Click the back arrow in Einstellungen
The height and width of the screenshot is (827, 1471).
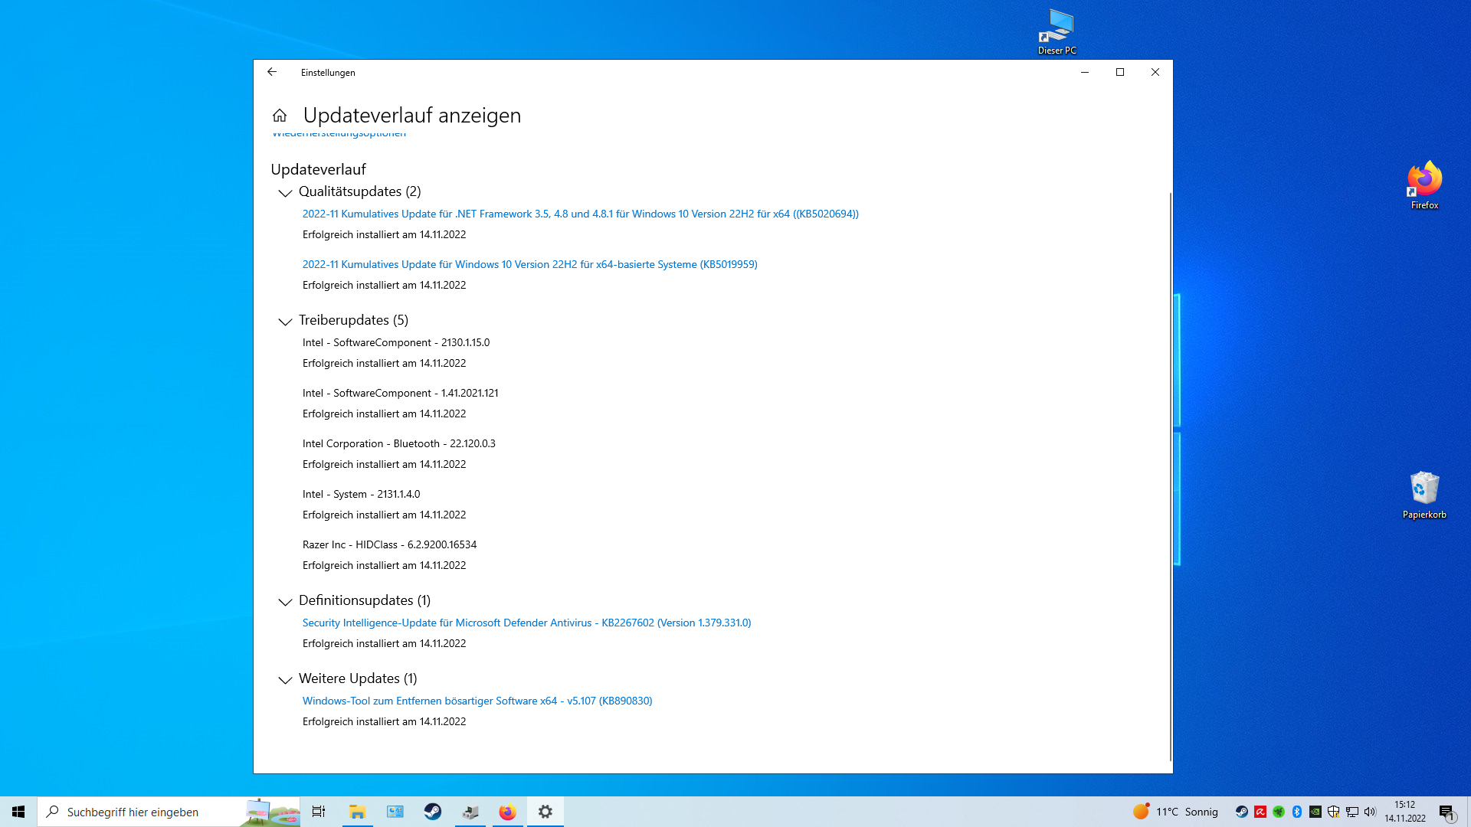[272, 72]
